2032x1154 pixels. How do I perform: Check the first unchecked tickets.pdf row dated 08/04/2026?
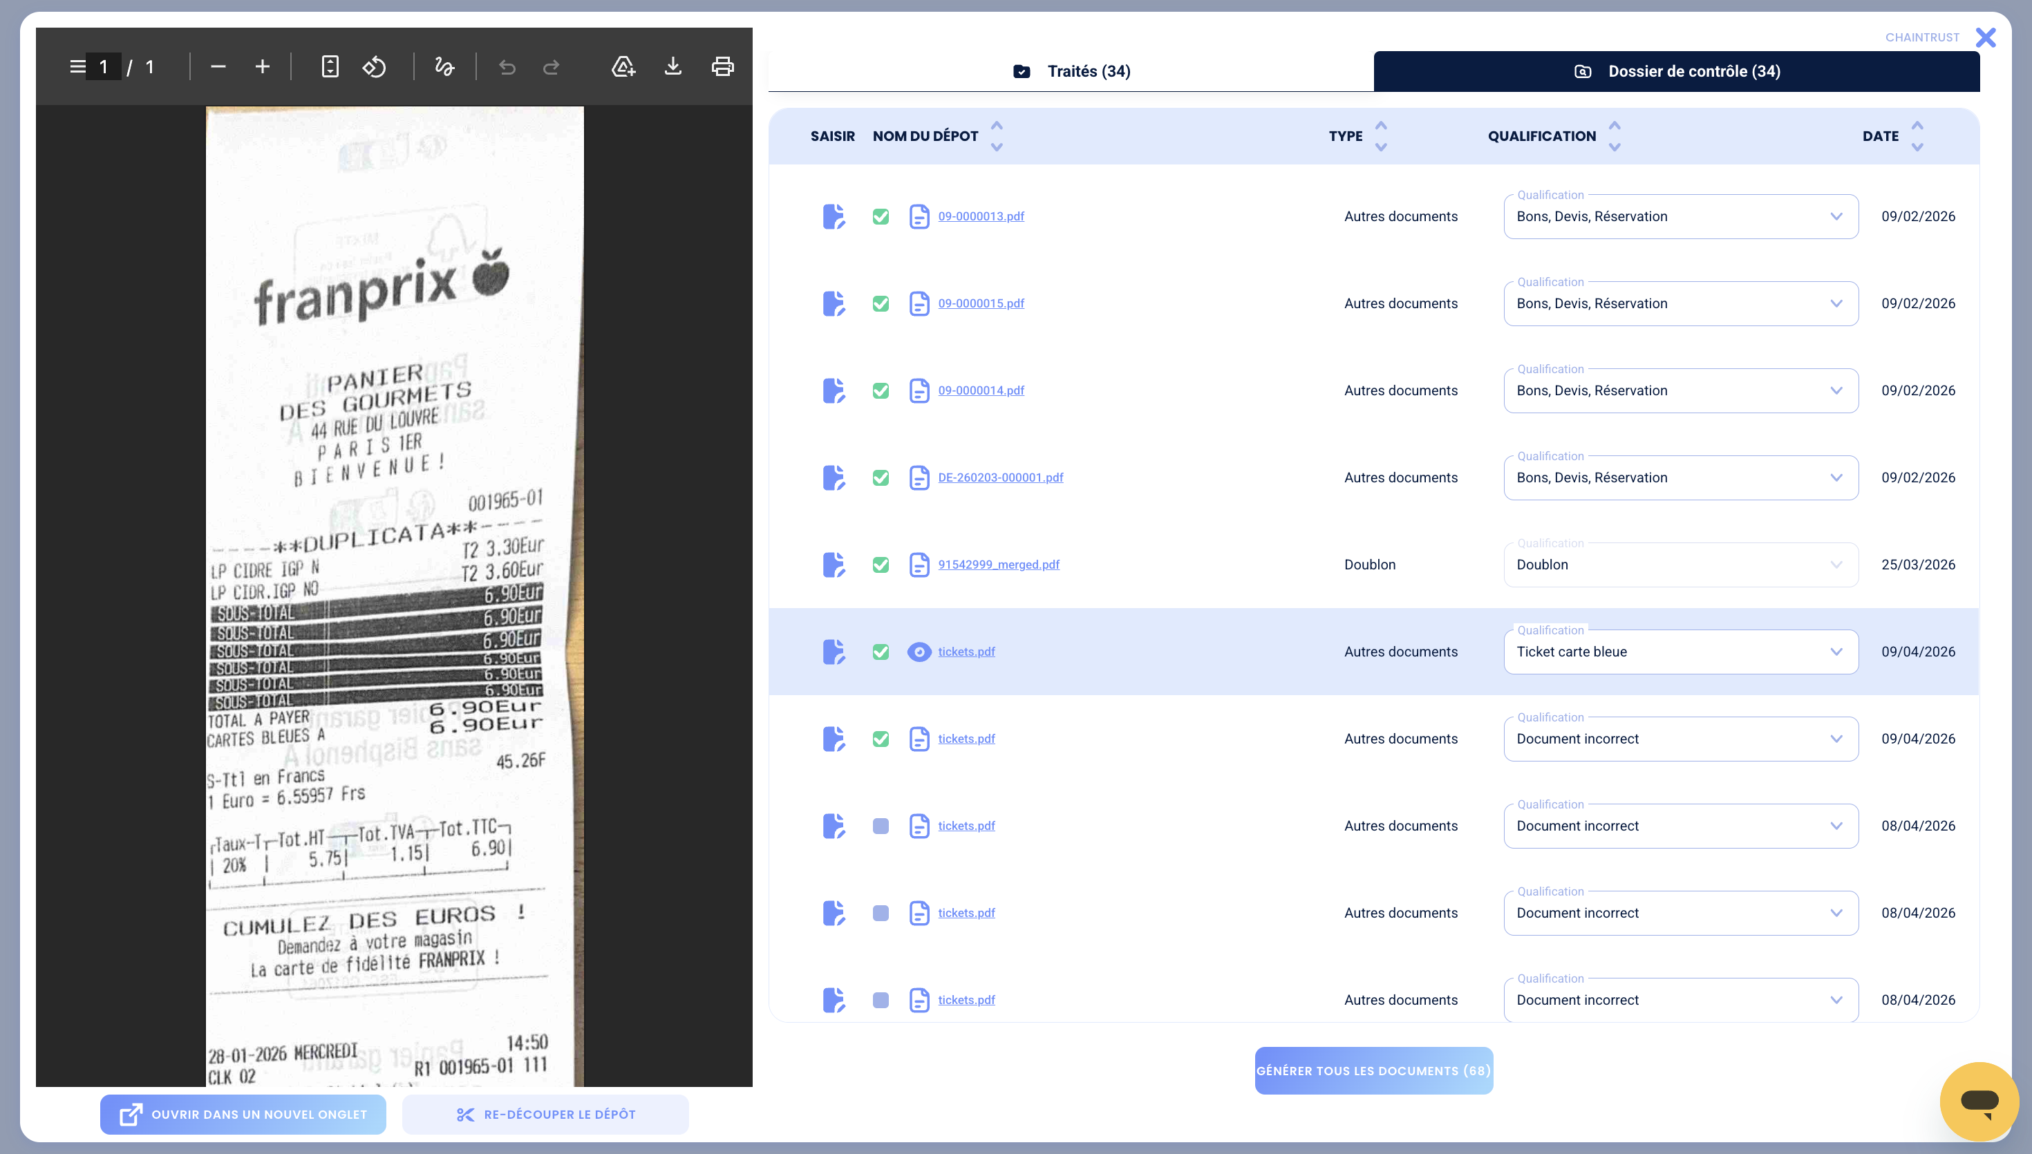click(x=881, y=826)
